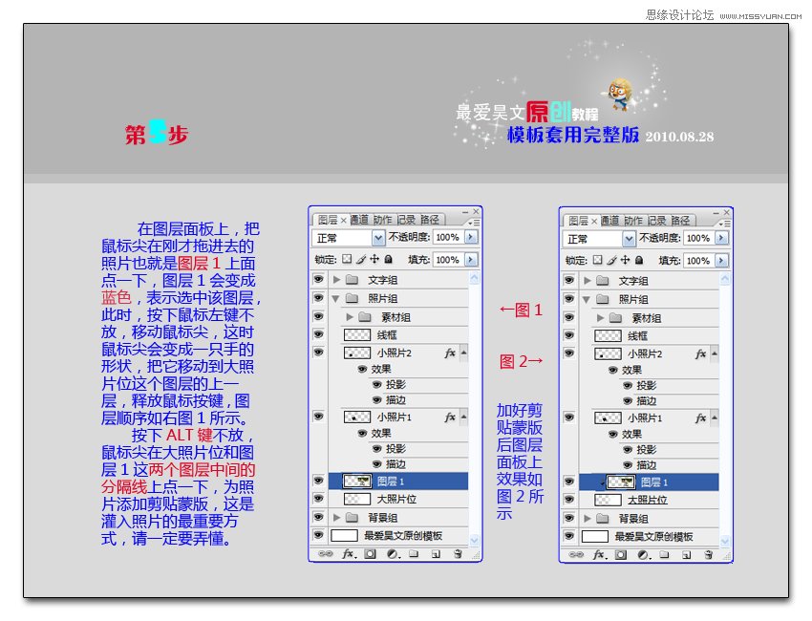Toggle 投影 effect eye under 小照片2 in left panel
The width and height of the screenshot is (812, 621).
click(377, 384)
